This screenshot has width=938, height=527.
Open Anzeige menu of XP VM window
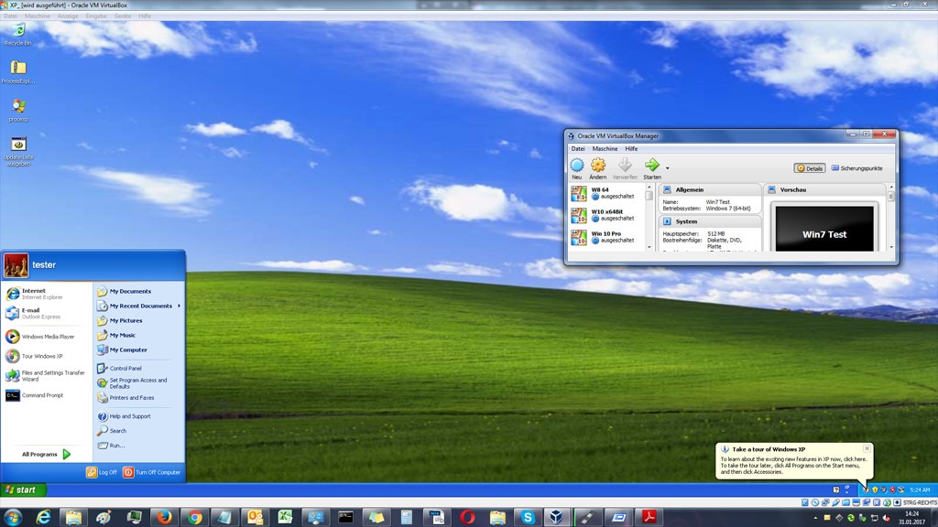(x=68, y=16)
